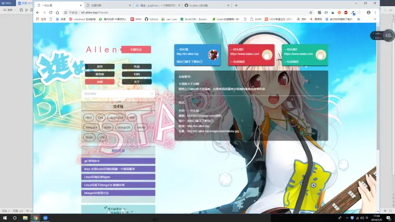
Task: Open the top-right dark navigation button
Action: [137, 66]
